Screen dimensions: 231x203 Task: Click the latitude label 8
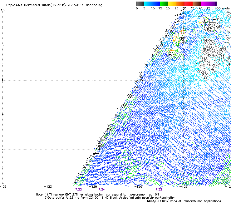click(x=2, y=45)
